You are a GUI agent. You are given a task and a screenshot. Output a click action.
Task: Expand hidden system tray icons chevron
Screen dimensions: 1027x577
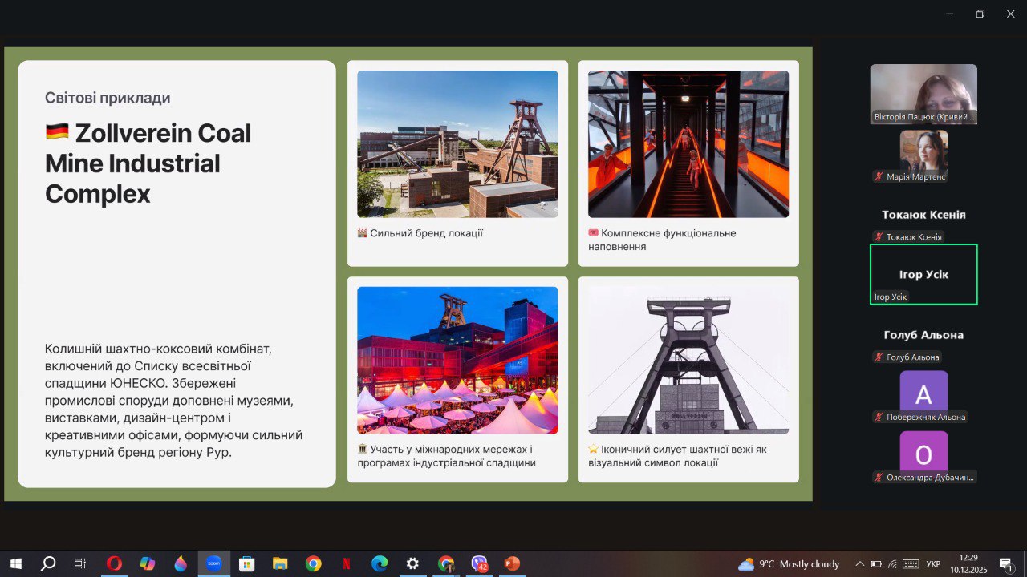point(860,564)
